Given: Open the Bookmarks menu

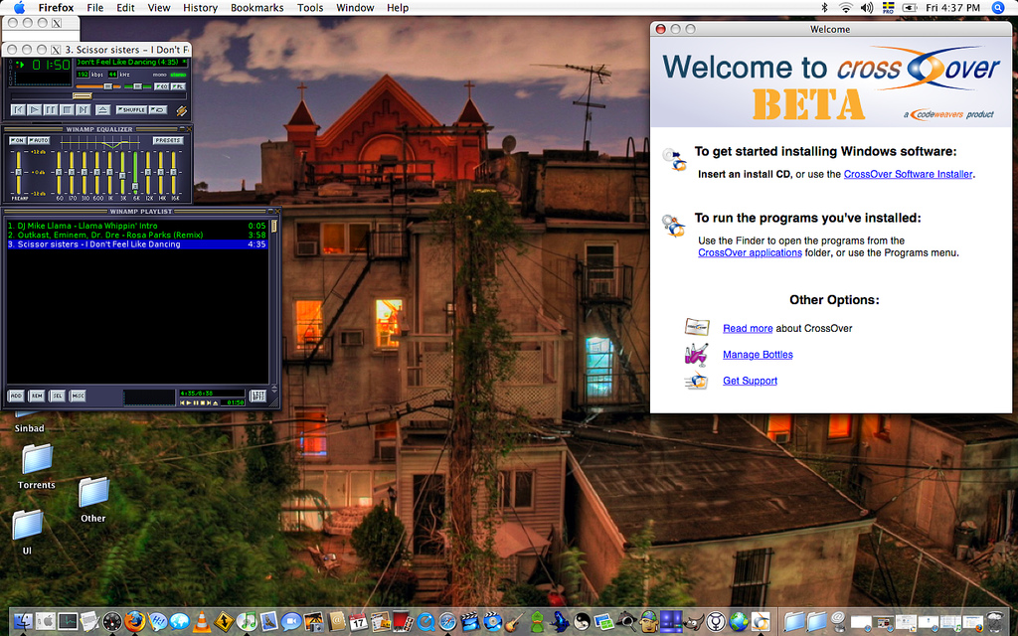Looking at the screenshot, I should [x=257, y=8].
